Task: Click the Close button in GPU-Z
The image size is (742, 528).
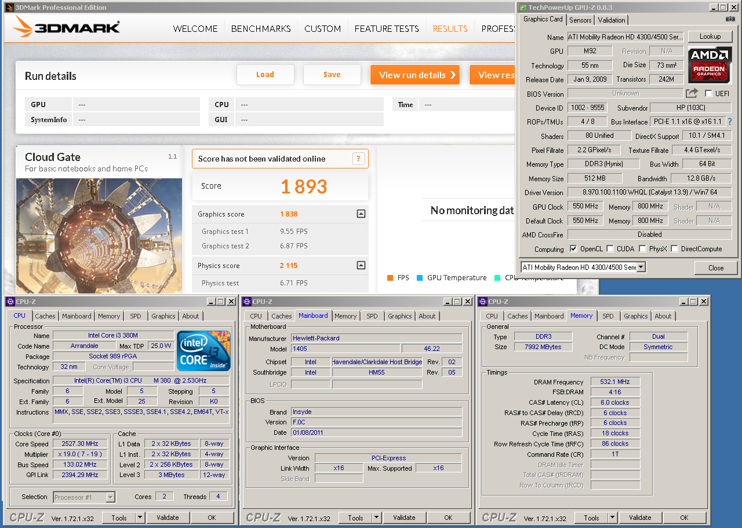Action: [716, 268]
